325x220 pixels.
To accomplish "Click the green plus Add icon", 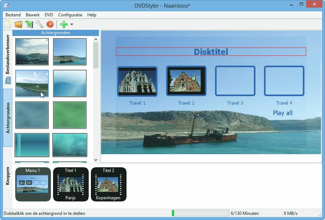I will [x=64, y=25].
